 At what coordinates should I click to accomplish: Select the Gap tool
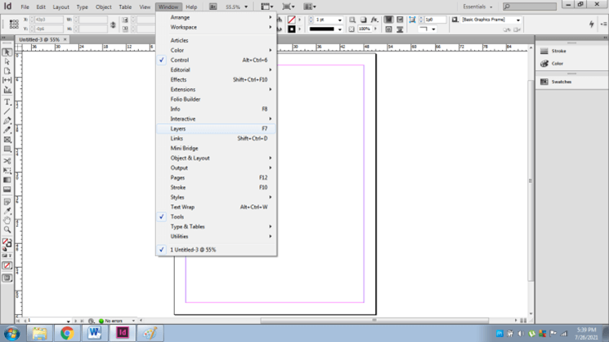[x=7, y=80]
